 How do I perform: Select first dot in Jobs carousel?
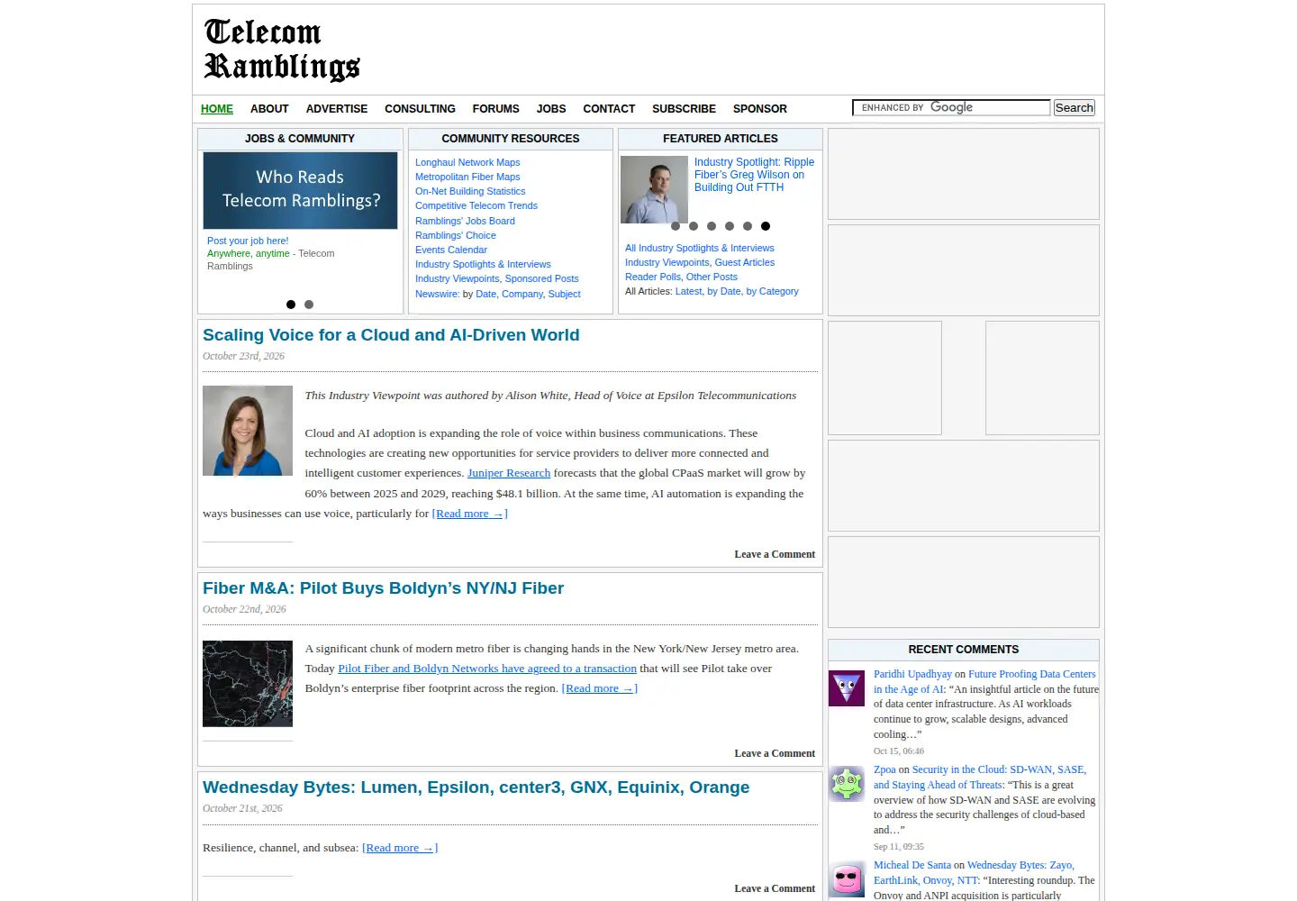coord(291,305)
